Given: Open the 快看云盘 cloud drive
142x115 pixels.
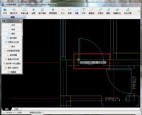Looking at the screenshot, I should click(24, 11).
